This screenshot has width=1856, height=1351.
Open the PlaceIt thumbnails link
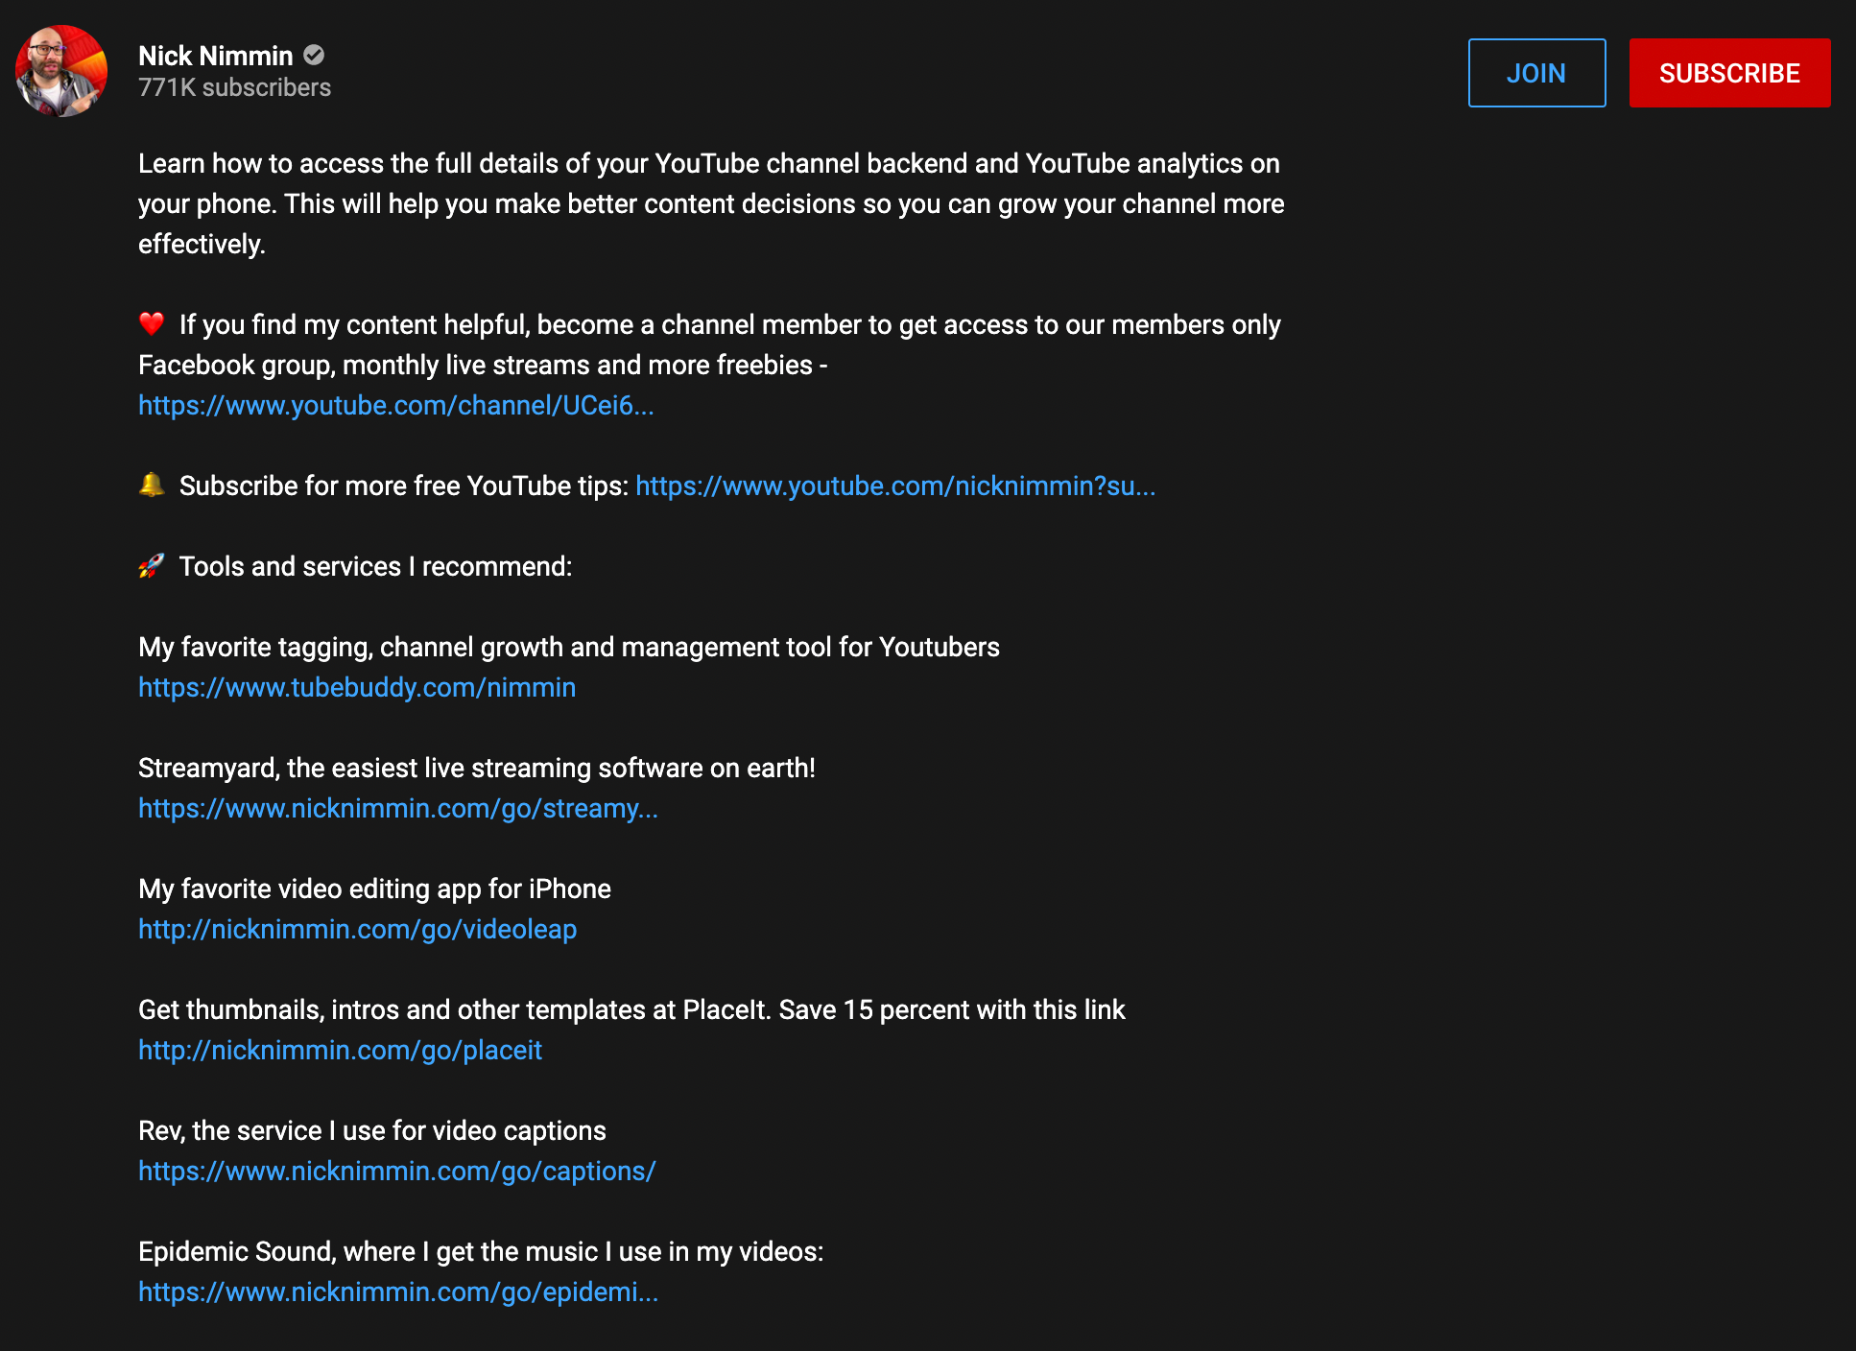click(x=340, y=1050)
